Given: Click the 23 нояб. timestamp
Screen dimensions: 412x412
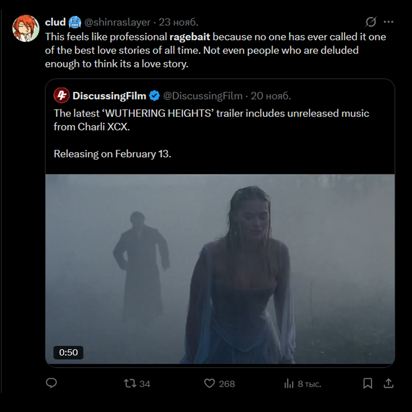Looking at the screenshot, I should 179,22.
